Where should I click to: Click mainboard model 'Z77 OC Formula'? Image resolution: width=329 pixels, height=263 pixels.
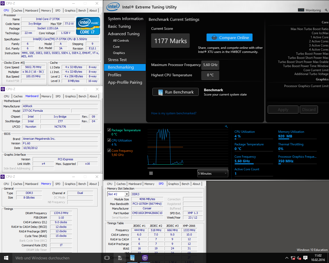tap(46, 111)
